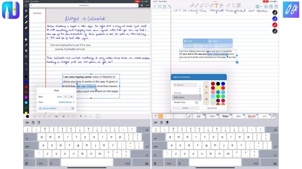The width and height of the screenshot is (302, 169).
Task: Select font size 18
Action: 206,99
